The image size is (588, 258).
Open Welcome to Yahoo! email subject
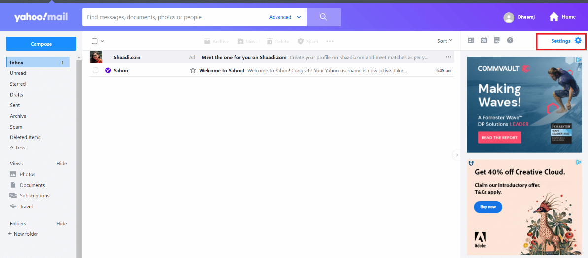(x=222, y=70)
